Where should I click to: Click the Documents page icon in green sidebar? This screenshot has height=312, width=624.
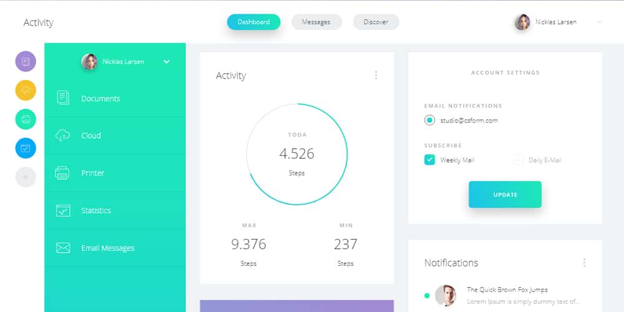pyautogui.click(x=63, y=98)
